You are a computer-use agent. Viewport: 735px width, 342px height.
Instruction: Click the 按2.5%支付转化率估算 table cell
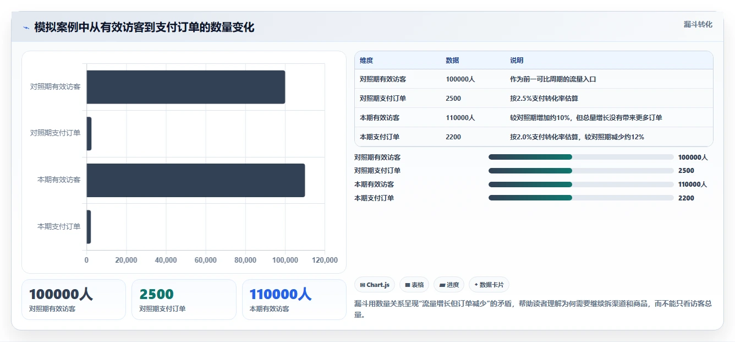[x=544, y=99]
